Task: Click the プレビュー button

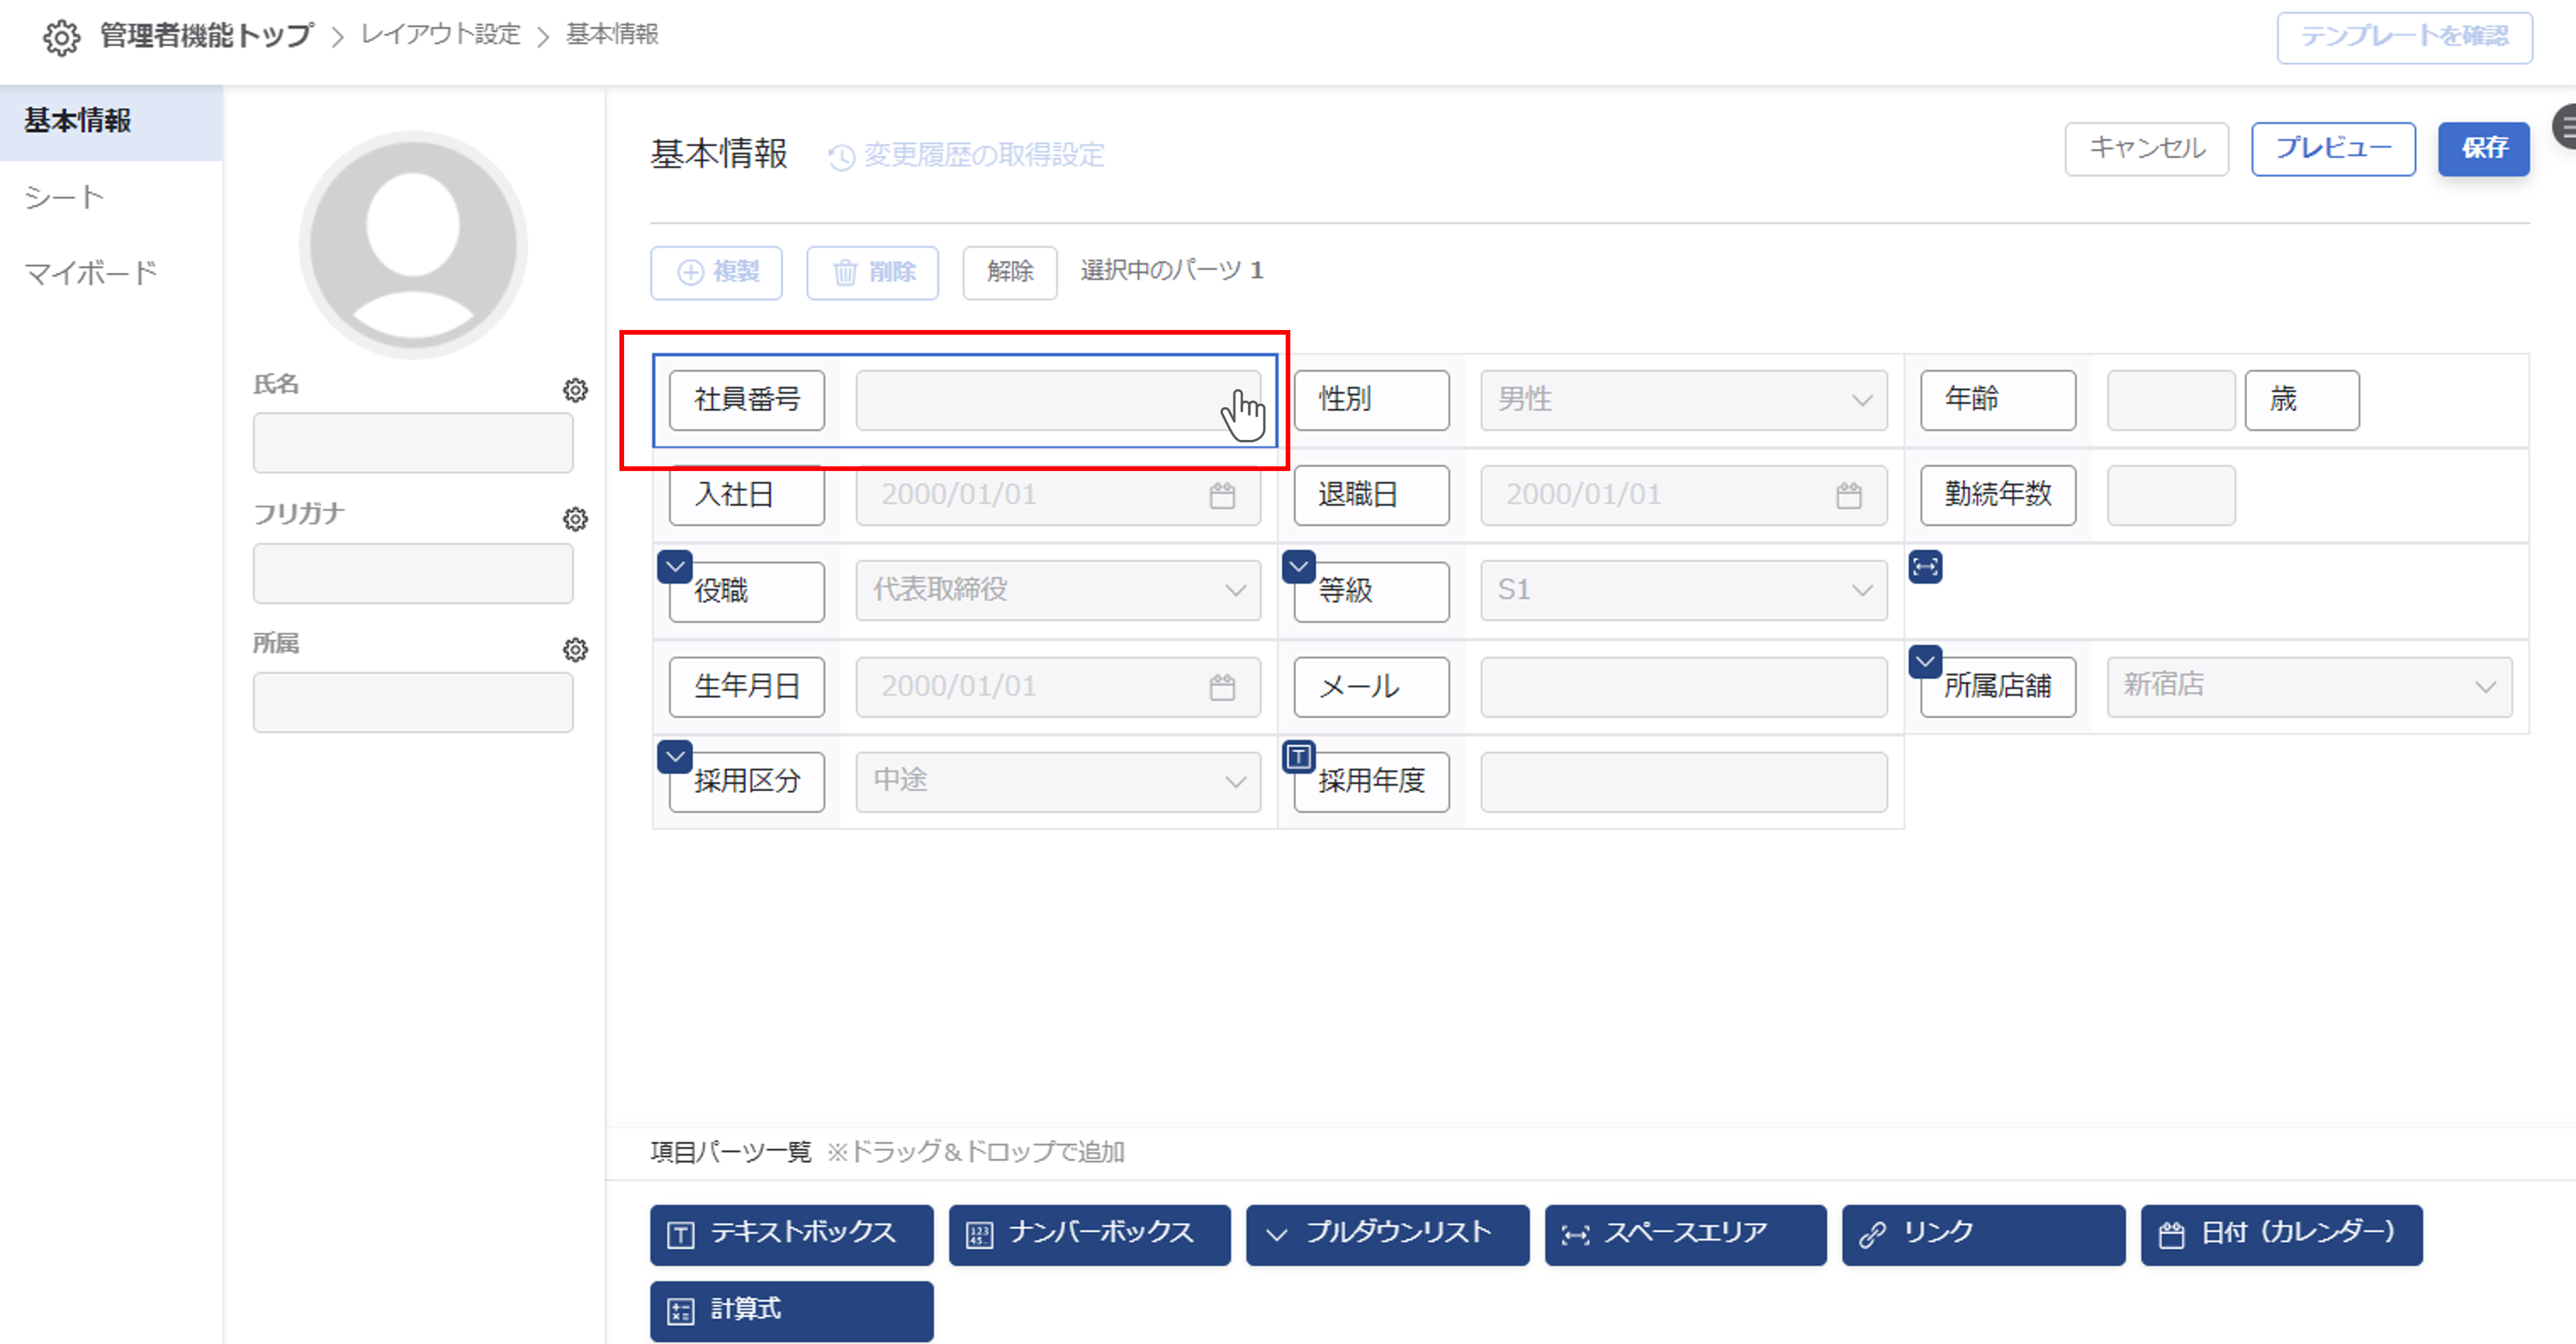Action: pos(2333,149)
